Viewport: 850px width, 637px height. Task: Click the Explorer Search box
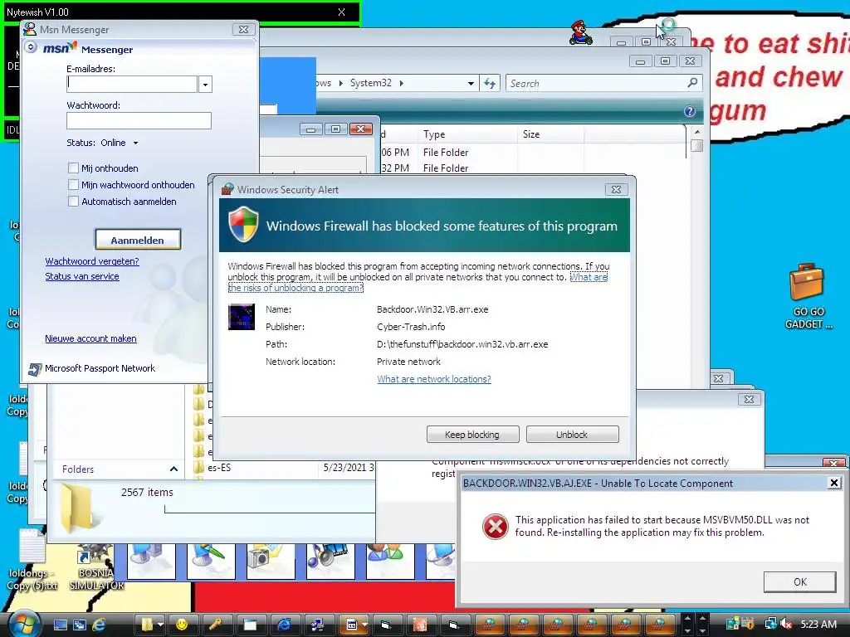(x=596, y=84)
